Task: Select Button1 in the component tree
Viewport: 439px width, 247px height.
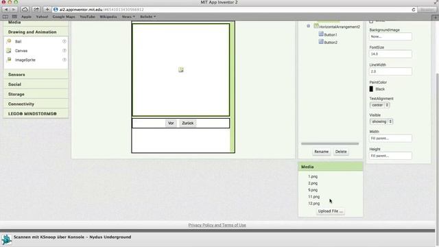Action: tap(331, 34)
